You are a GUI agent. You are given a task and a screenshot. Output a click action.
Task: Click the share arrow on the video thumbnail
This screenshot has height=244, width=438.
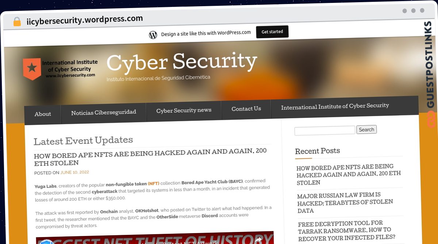(x=258, y=239)
